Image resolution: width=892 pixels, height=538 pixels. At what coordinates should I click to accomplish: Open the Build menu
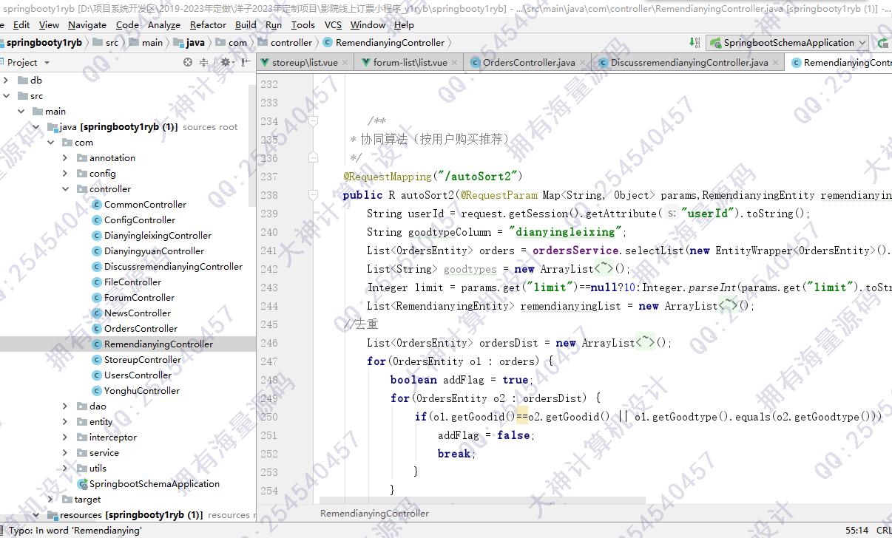[246, 24]
